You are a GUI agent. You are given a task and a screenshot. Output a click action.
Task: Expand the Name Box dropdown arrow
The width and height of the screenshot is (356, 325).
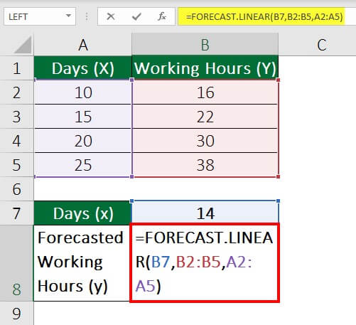68,16
